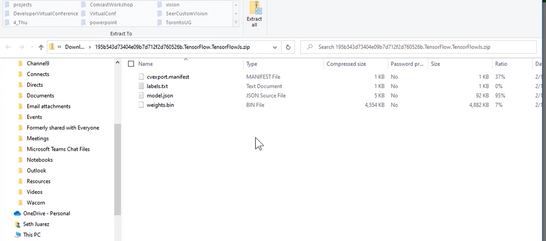Select the Directs folder in sidebar

tap(35, 85)
